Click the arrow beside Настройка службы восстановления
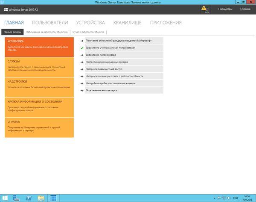This screenshot has height=202, width=256. tap(82, 83)
